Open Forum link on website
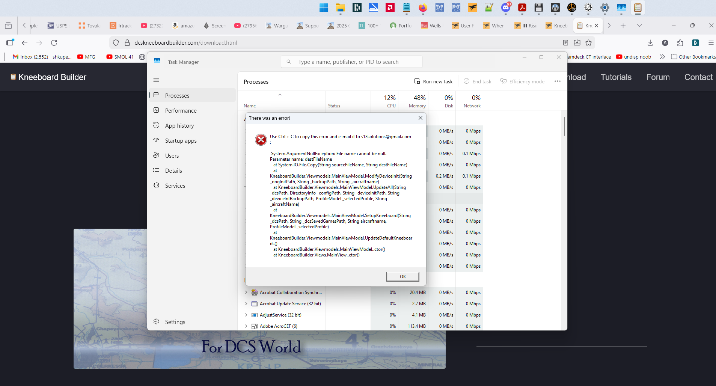The width and height of the screenshot is (716, 386). [658, 77]
